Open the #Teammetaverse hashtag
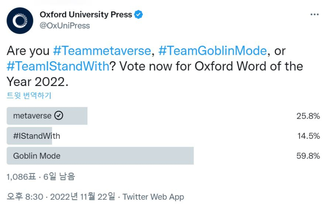Image resolution: width=327 pixels, height=210 pixels. [x=102, y=51]
